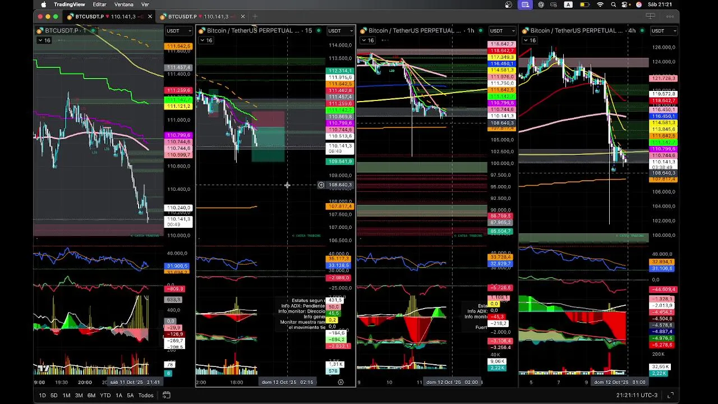Image resolution: width=718 pixels, height=404 pixels.
Task: Open the TradingView app menu
Action: [70, 4]
